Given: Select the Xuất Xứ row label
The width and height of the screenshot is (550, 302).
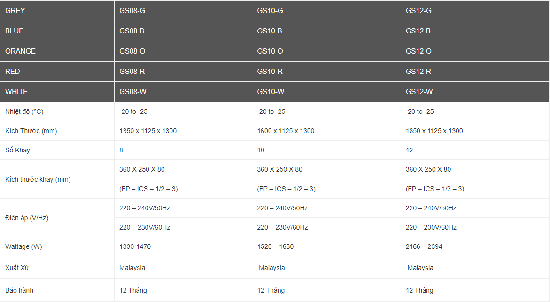Looking at the screenshot, I should coord(18,268).
